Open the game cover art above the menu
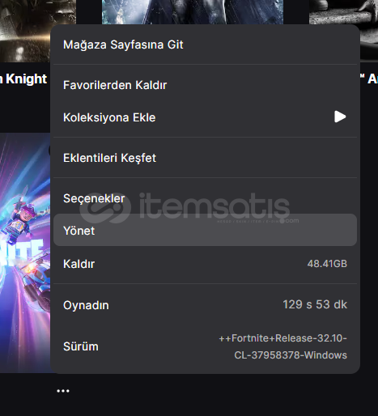 pos(193,12)
